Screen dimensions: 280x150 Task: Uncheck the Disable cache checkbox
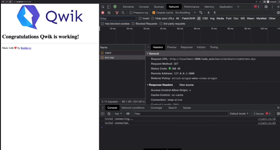pyautogui.click(x=154, y=13)
